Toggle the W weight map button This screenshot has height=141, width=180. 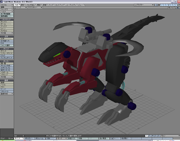pos(146,136)
